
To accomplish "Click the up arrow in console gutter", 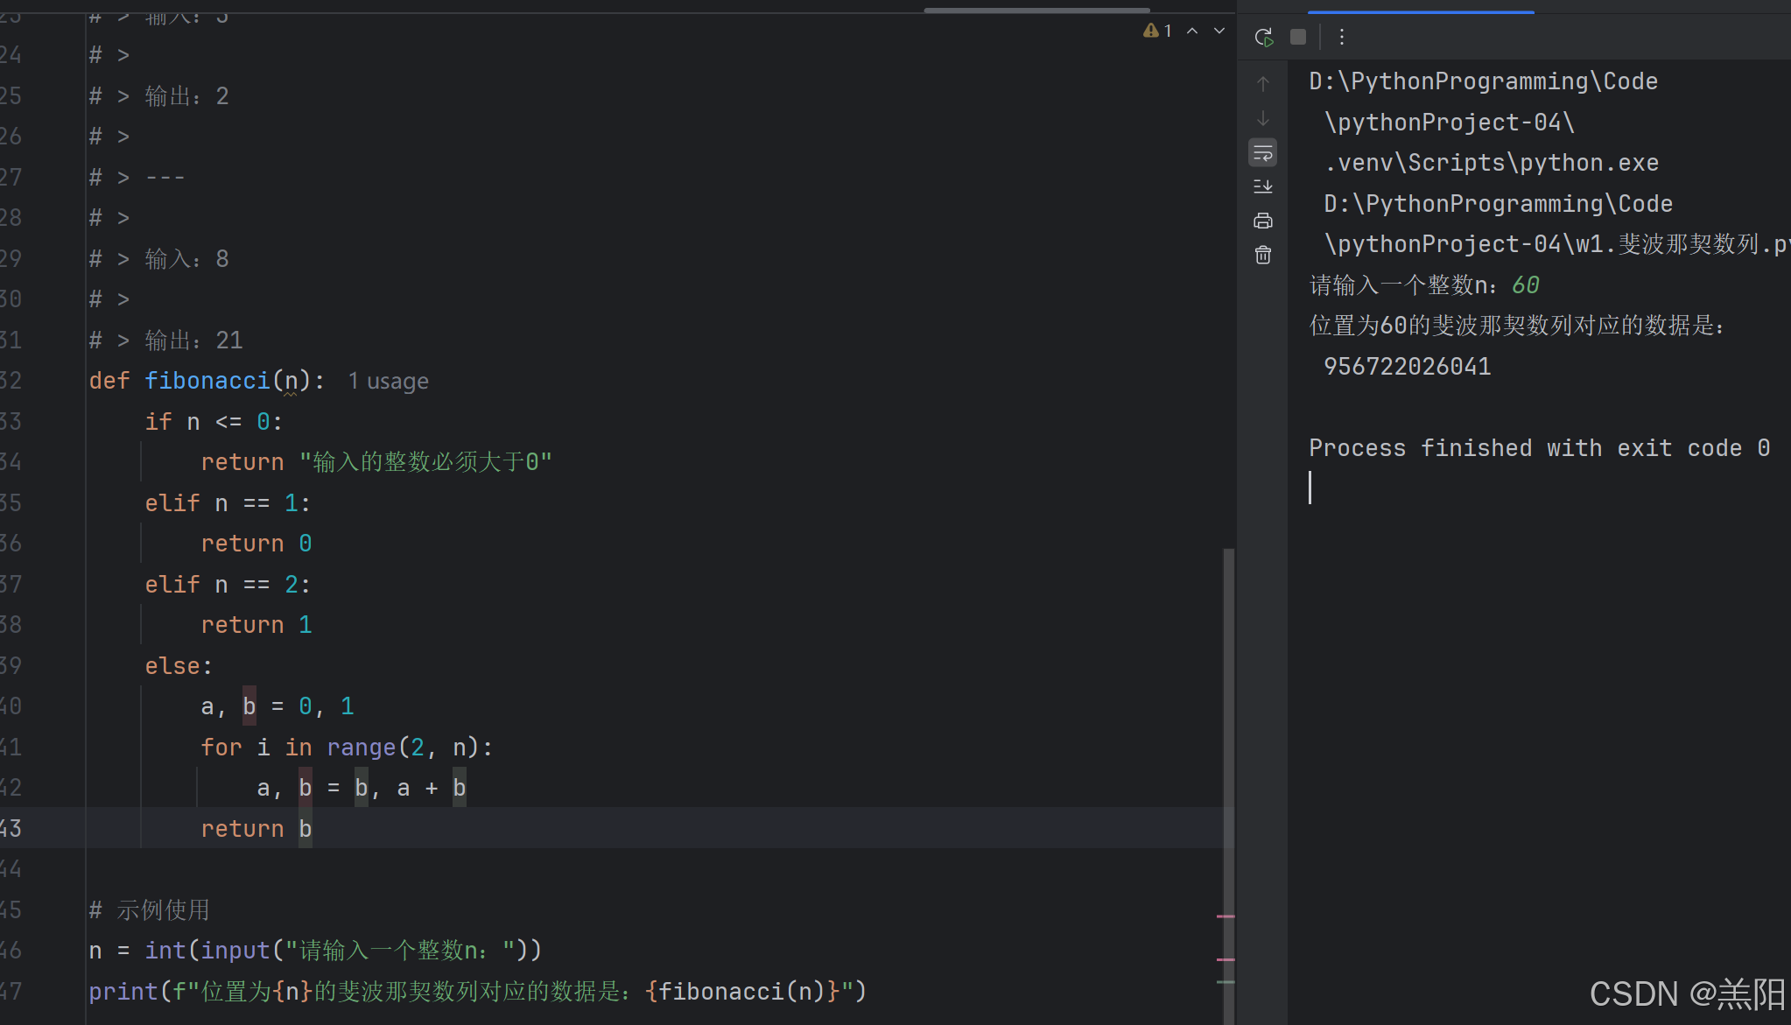I will (x=1263, y=83).
